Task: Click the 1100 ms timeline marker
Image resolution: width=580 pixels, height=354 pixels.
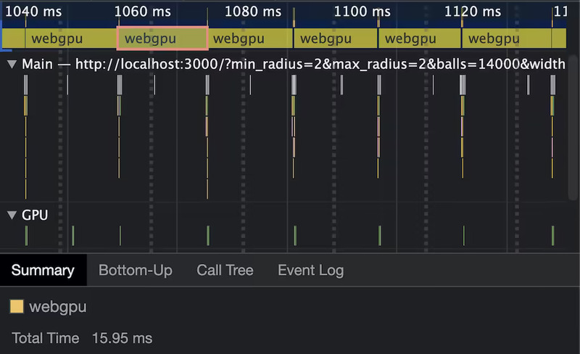Action: click(361, 12)
